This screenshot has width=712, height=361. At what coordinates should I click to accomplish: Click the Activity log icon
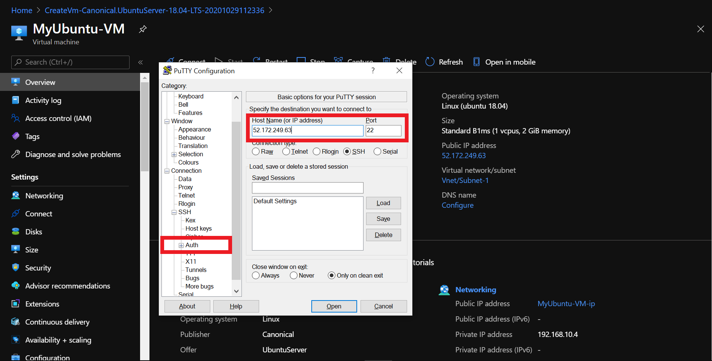point(15,100)
